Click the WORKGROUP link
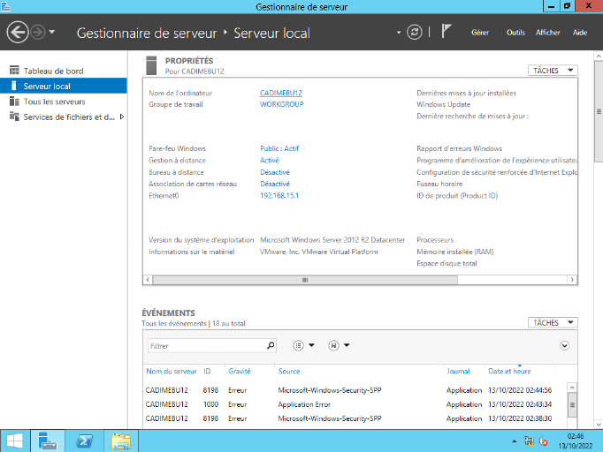The height and width of the screenshot is (452, 603). click(281, 104)
